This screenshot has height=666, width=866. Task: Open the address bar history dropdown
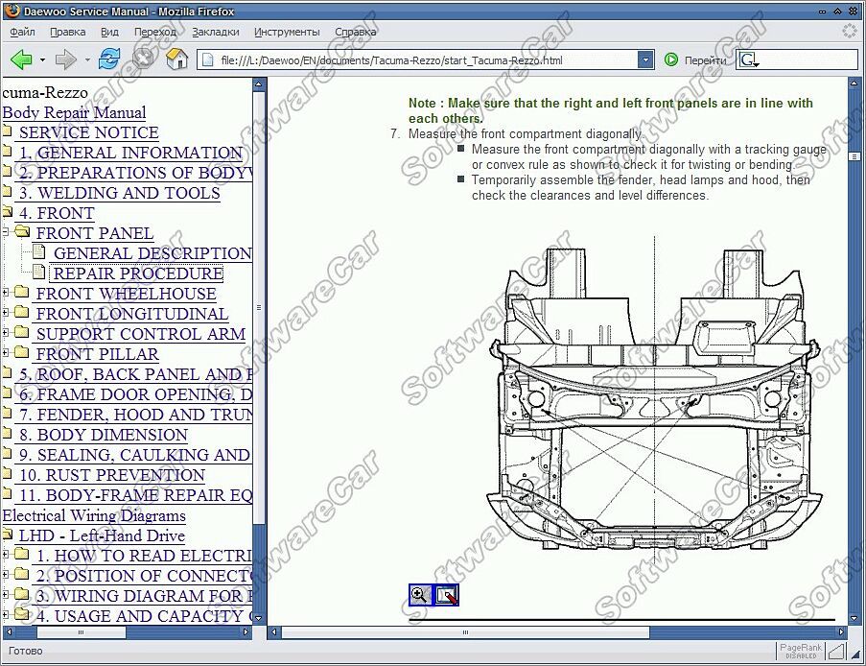coord(645,59)
